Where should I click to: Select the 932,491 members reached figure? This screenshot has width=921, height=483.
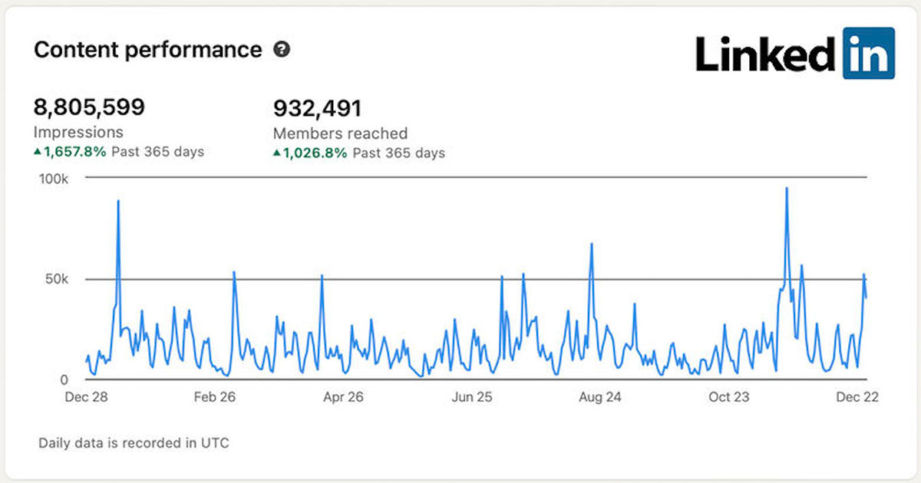(317, 107)
